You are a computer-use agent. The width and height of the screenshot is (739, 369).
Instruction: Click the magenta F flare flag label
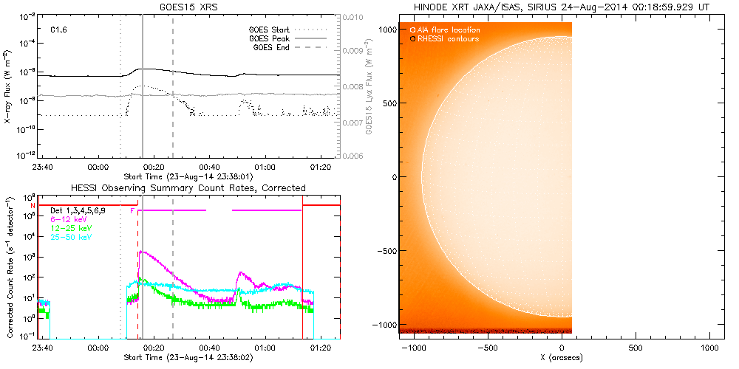[x=132, y=210]
